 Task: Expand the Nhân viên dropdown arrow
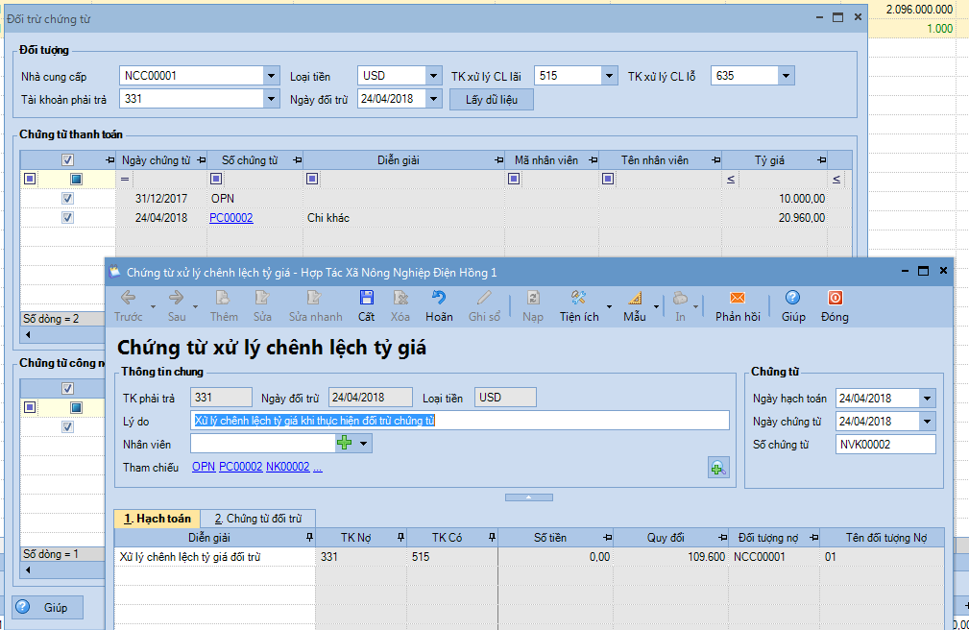coord(363,444)
